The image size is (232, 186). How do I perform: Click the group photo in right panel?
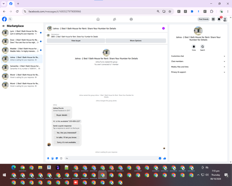198,31
